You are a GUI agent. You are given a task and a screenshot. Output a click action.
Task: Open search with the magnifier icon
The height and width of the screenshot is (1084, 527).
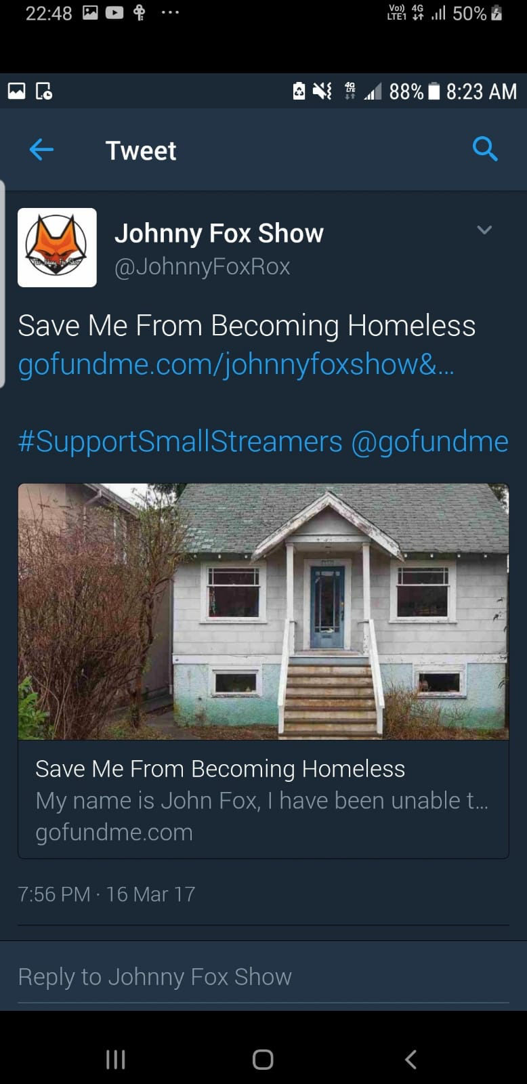[x=485, y=148]
